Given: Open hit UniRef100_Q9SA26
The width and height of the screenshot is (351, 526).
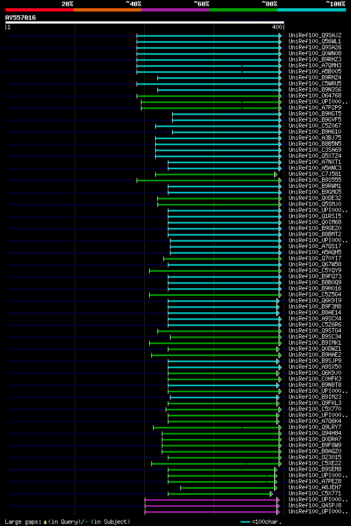Looking at the screenshot, I should tap(315, 47).
